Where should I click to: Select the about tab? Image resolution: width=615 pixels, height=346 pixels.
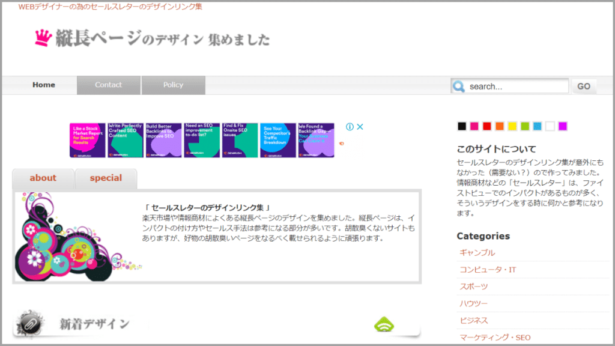coord(43,178)
